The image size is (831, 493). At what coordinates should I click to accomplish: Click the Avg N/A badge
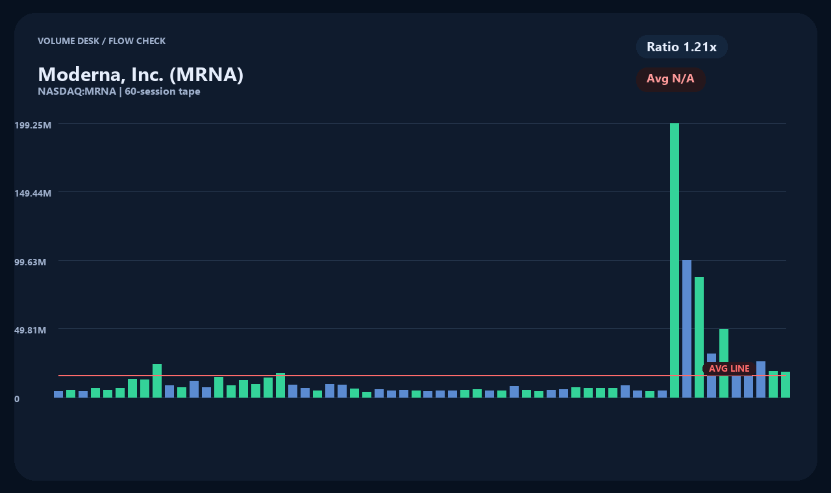671,79
